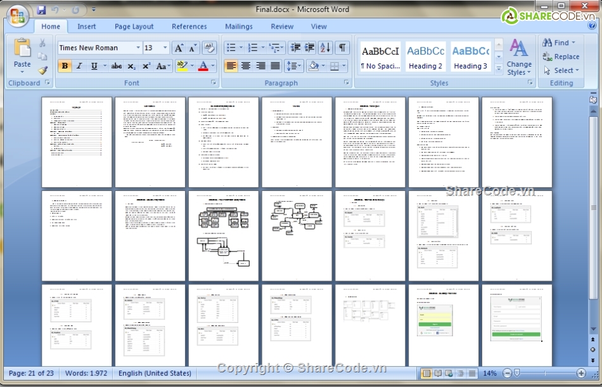Open Change Styles options
The image size is (602, 387).
[519, 57]
